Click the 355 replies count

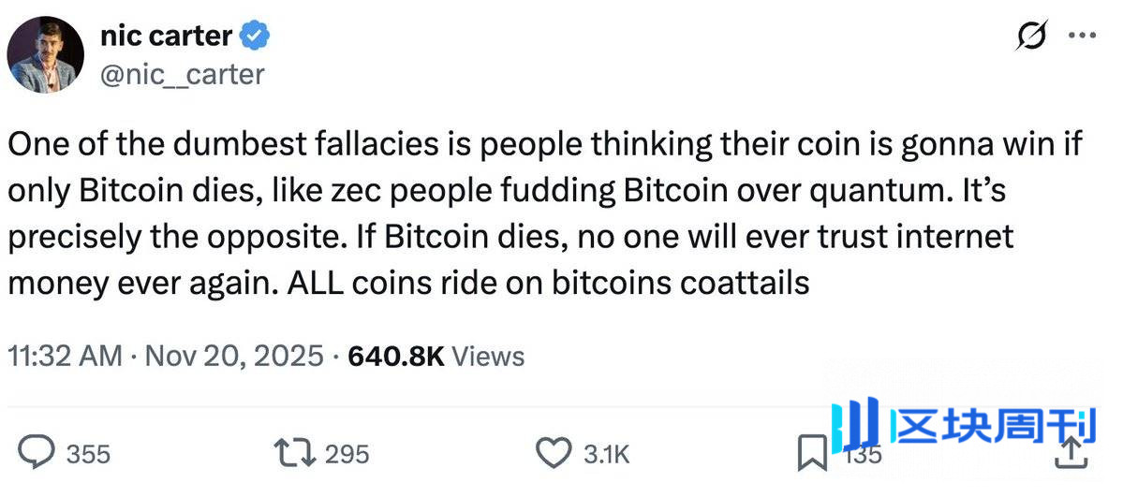click(x=89, y=455)
